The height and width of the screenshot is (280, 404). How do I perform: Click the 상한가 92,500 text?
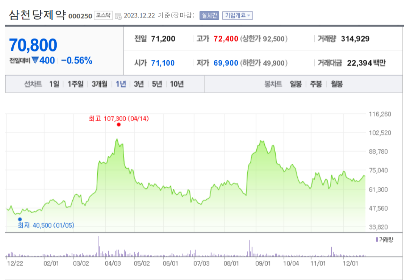264,39
